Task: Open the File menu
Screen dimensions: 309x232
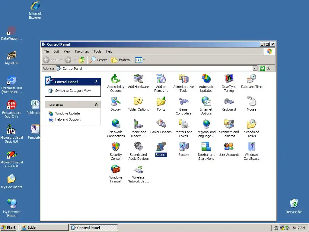Action: point(46,51)
